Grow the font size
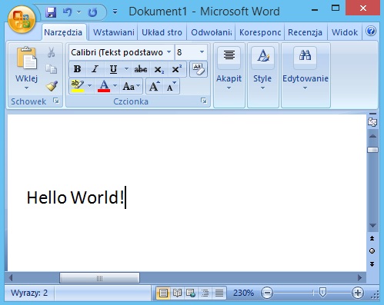 coord(155,86)
